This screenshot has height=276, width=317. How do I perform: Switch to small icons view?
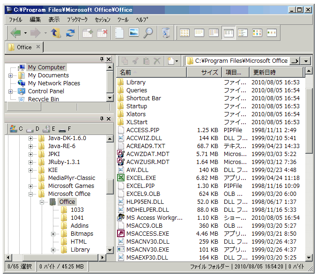coord(199,33)
